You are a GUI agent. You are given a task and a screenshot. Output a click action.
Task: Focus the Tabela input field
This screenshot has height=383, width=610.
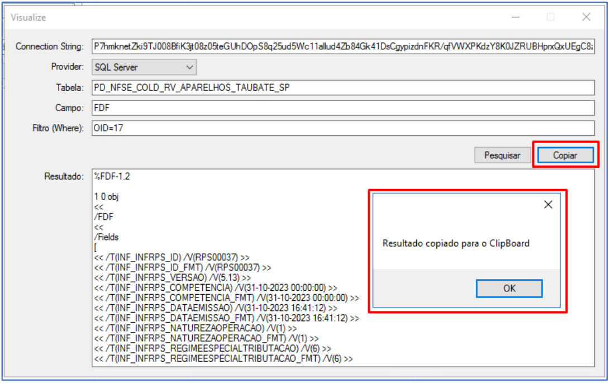click(x=343, y=88)
